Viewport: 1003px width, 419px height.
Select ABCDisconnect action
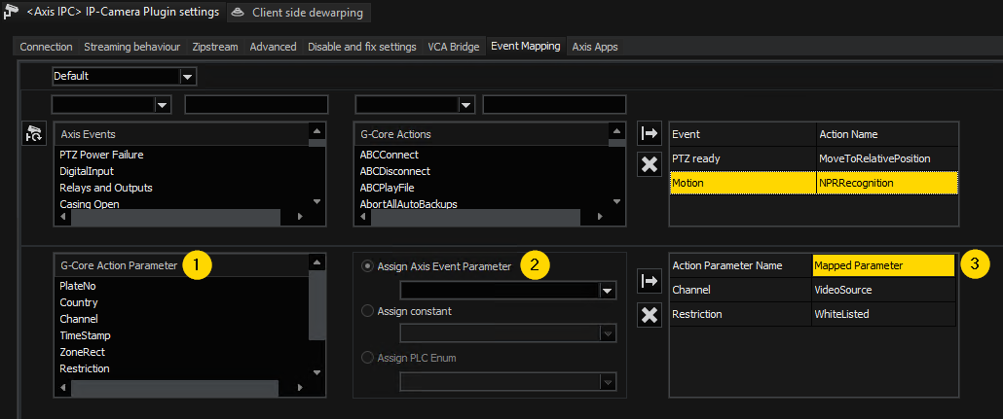click(394, 171)
